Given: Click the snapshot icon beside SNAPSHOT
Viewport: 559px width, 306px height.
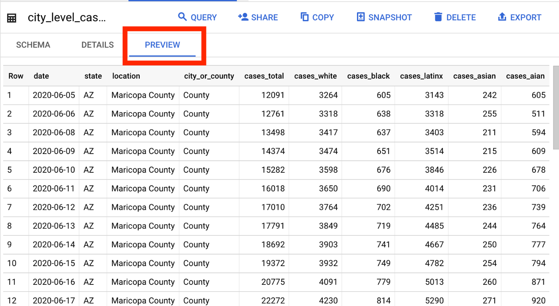Looking at the screenshot, I should 361,17.
